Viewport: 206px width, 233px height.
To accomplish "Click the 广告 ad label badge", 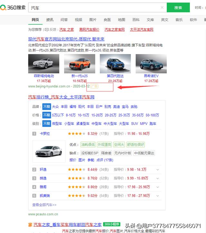I will (x=94, y=86).
